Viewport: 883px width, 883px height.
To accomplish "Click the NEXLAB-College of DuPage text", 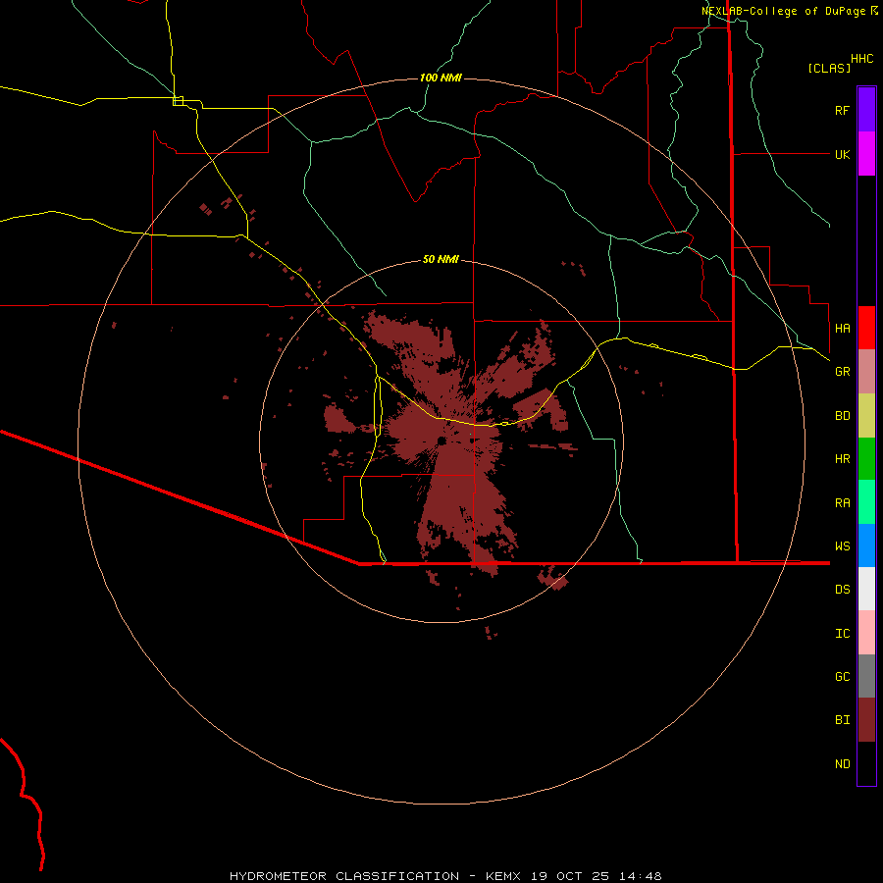I will pyautogui.click(x=783, y=11).
